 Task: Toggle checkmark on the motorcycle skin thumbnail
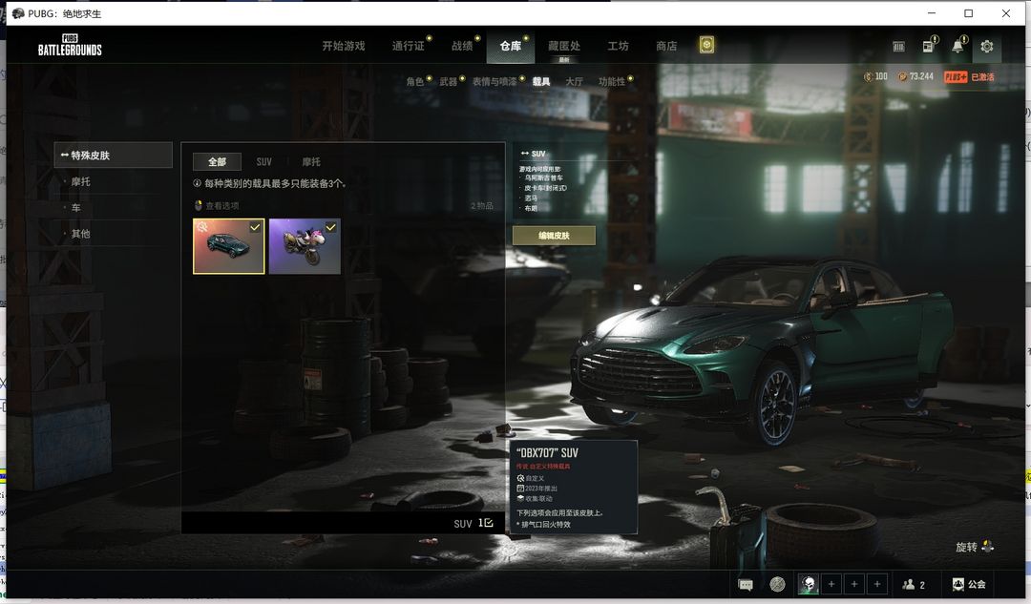point(330,227)
